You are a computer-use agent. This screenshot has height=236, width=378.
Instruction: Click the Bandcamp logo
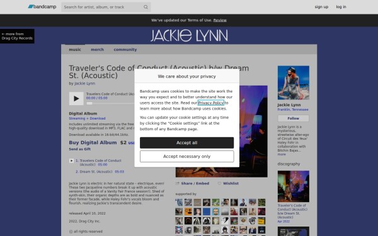[x=42, y=7]
